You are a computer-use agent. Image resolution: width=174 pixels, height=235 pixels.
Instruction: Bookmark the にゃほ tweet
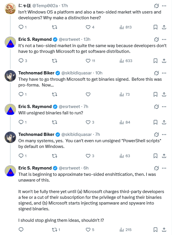pos(155,27)
